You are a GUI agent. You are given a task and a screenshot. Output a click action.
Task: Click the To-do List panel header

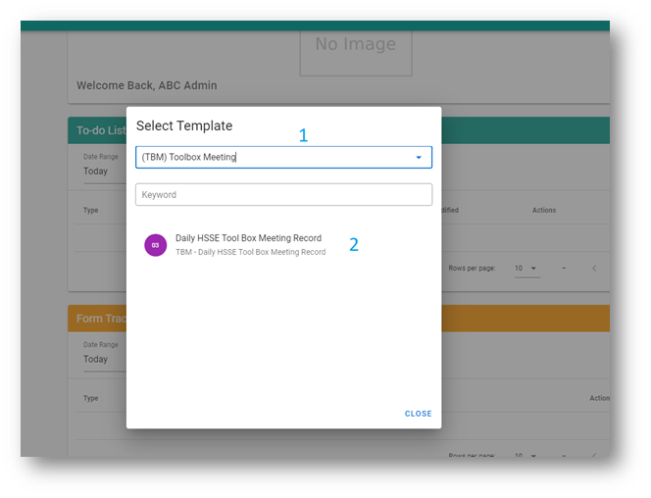(97, 130)
